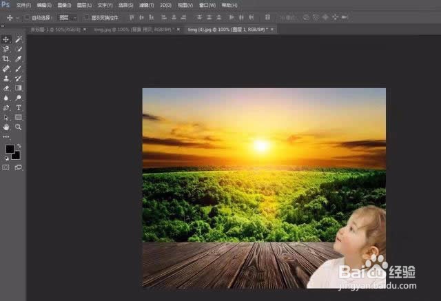This screenshot has height=301, width=441.
Task: Select the Horizontal Type tool
Action: [19, 107]
